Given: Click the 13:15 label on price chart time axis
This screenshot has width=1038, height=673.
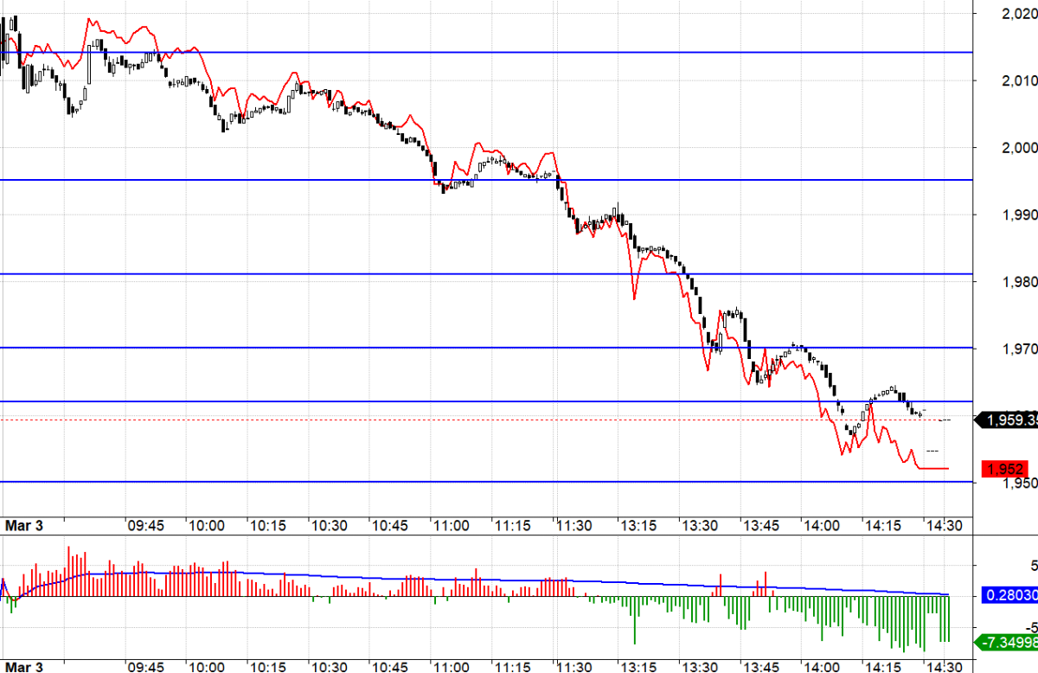Looking at the screenshot, I should pos(636,525).
